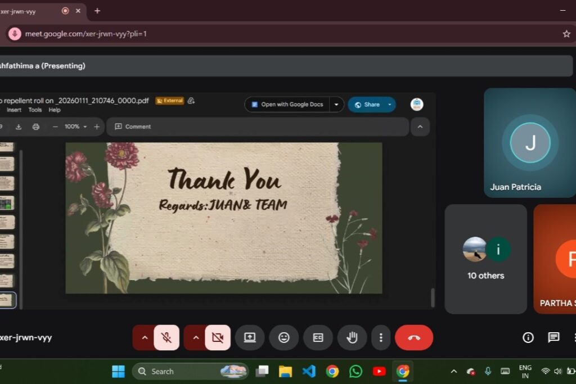Expand video settings arrow beside camera

[x=196, y=337]
